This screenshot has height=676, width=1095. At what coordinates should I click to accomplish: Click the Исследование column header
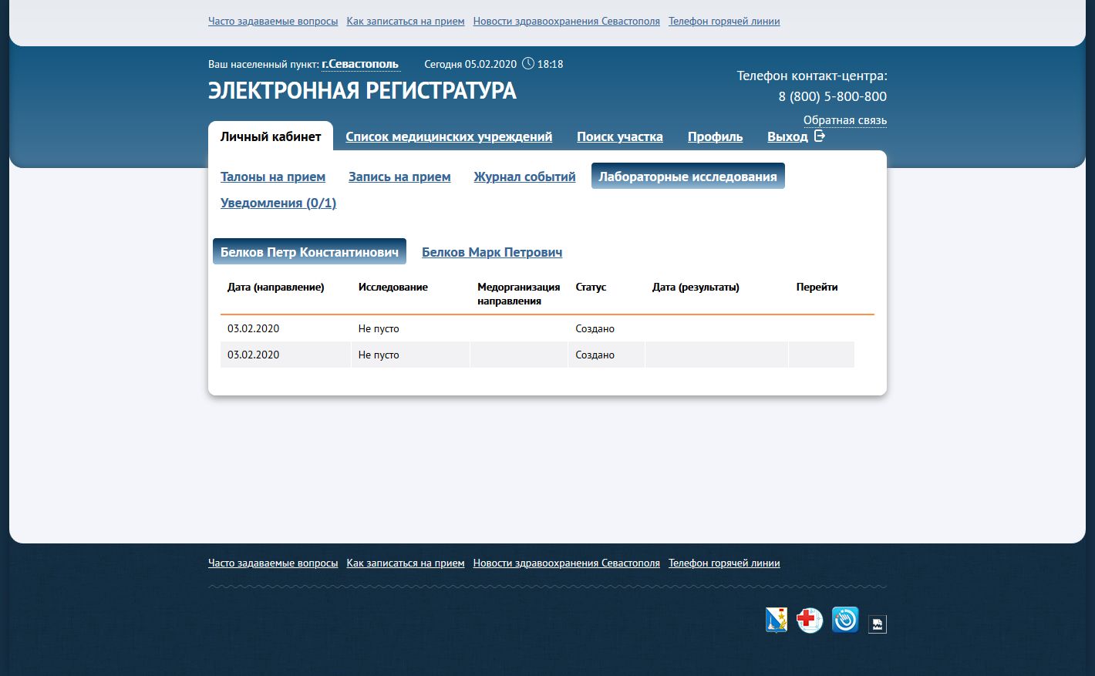[x=393, y=287]
